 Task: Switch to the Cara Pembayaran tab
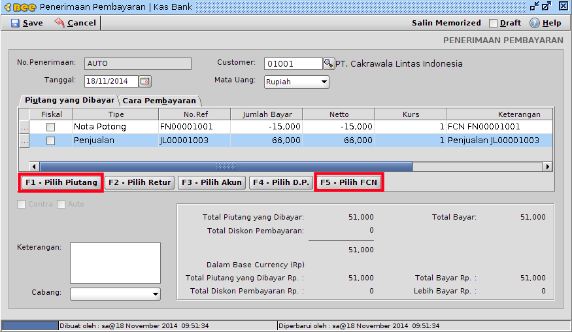(160, 101)
